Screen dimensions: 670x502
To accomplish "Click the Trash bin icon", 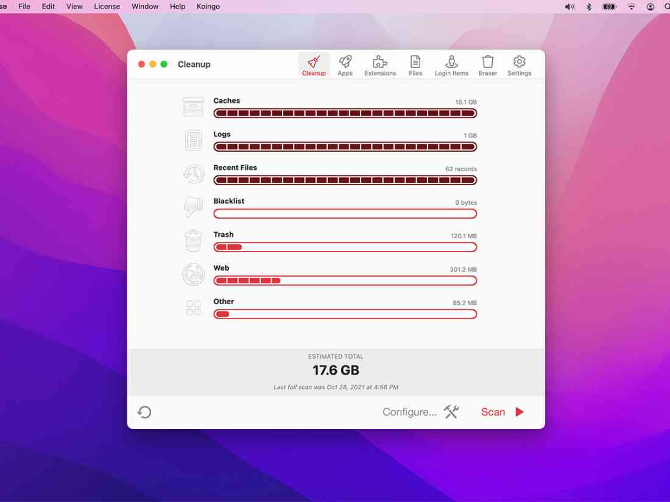I will coord(193,240).
